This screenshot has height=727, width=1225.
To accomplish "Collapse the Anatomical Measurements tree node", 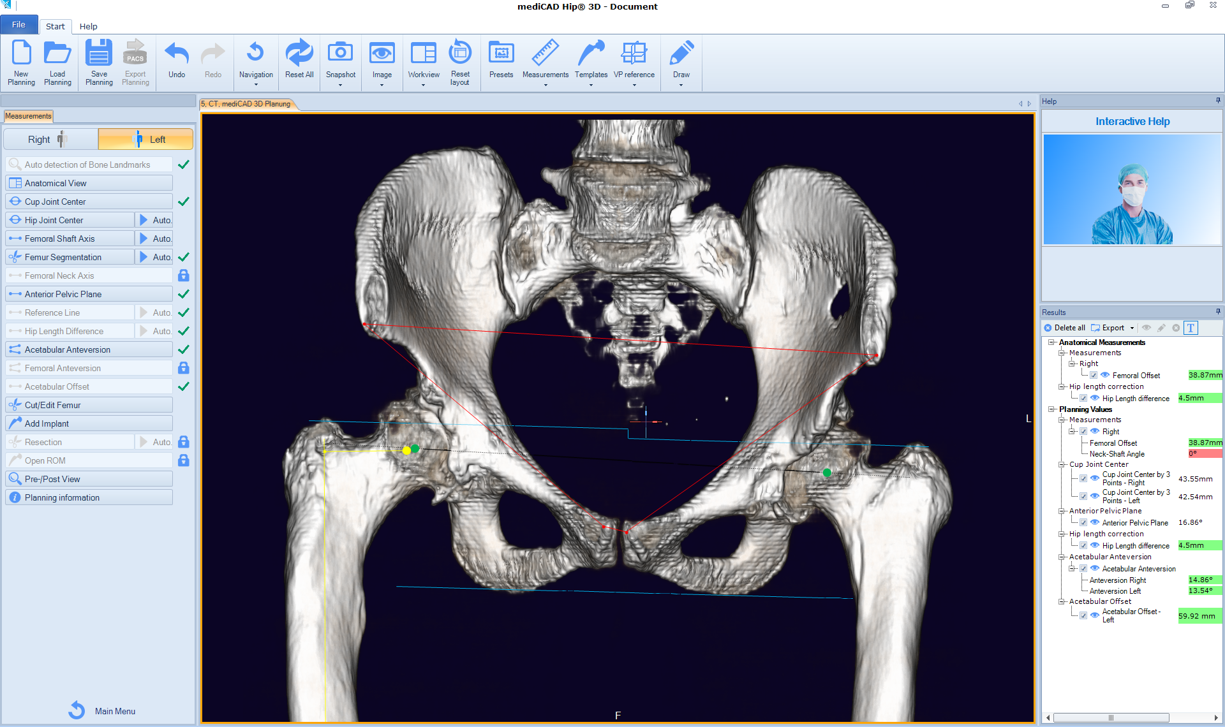I will [x=1051, y=342].
